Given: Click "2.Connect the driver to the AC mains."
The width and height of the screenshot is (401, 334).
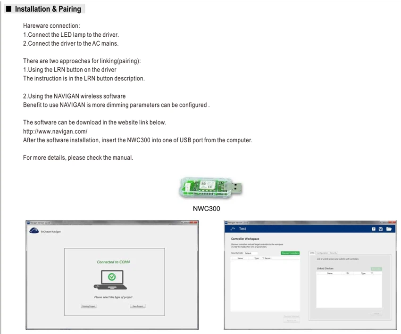Looking at the screenshot, I should [x=71, y=43].
